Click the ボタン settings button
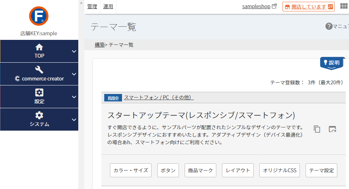Image resolution: width=349 pixels, height=189 pixels. pyautogui.click(x=168, y=170)
